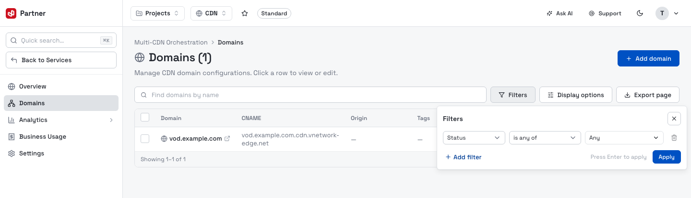The image size is (691, 198).
Task: Open the Status field dropdown
Action: pos(474,138)
